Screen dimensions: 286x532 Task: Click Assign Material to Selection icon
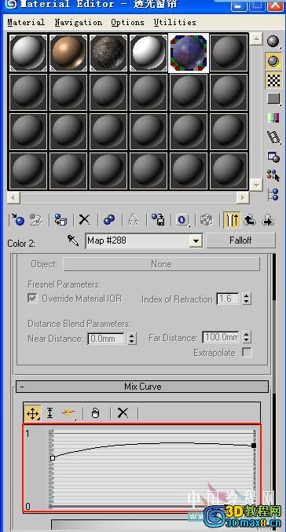point(60,220)
